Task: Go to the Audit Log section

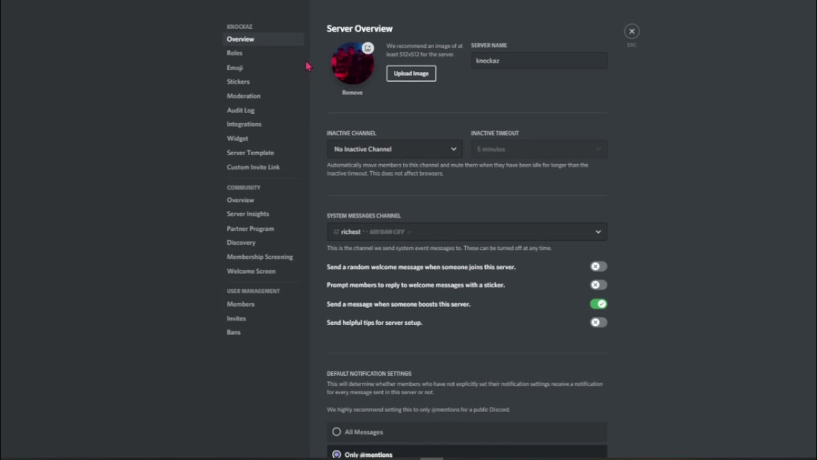Action: tap(241, 110)
